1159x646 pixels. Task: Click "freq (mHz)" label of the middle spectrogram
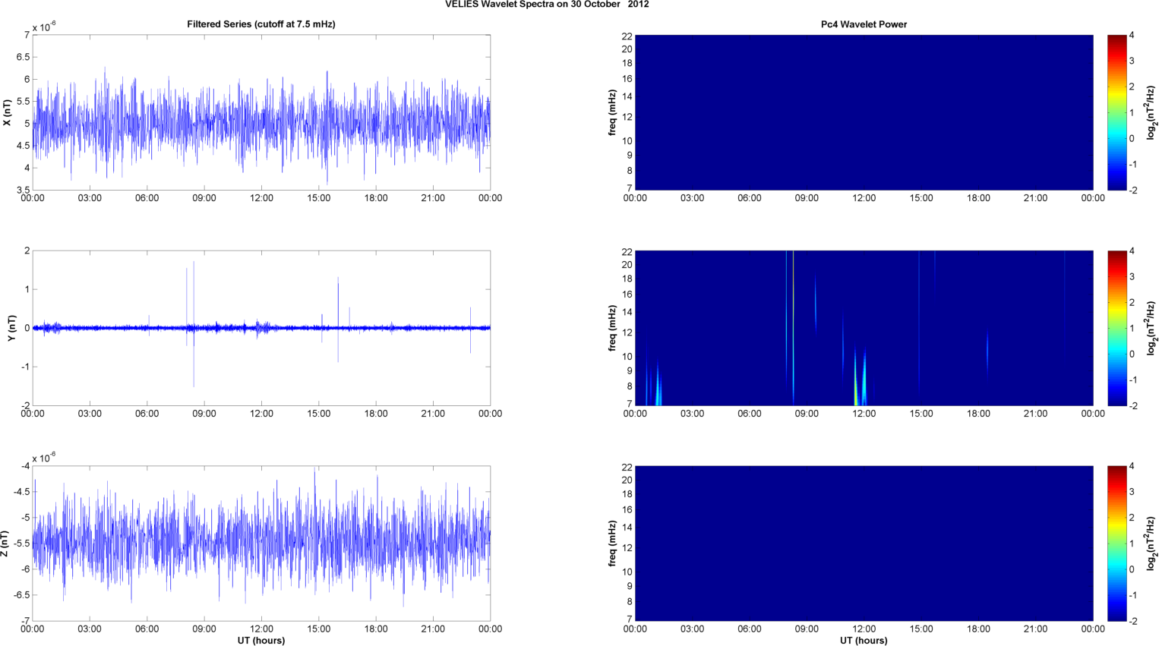[612, 328]
